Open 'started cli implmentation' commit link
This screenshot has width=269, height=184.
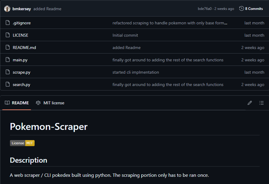136,72
